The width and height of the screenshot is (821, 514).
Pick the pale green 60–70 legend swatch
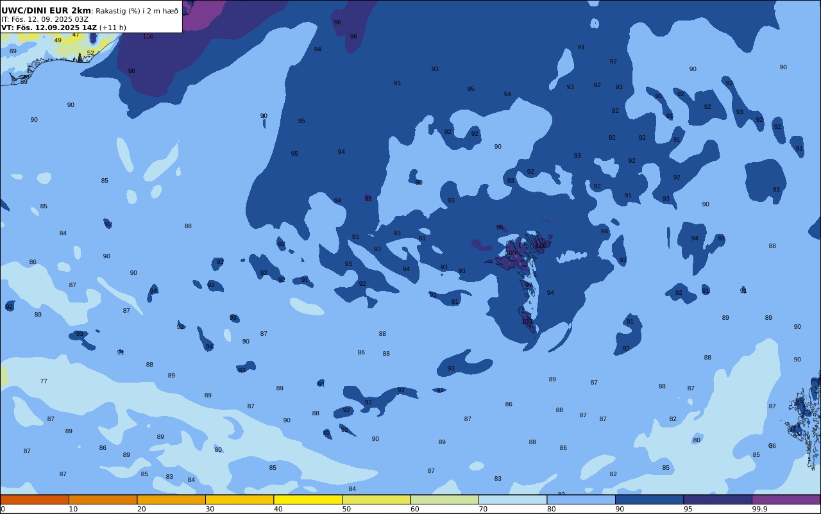444,499
